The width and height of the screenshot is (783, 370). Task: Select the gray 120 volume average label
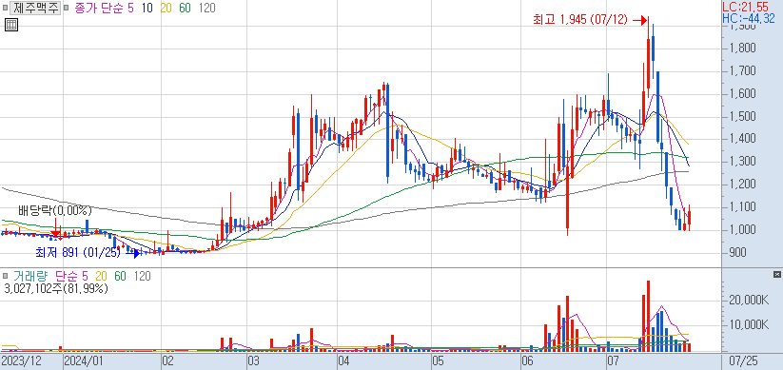click(x=142, y=276)
